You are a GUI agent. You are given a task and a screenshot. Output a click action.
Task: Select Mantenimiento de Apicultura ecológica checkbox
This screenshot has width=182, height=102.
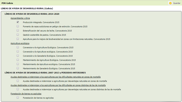pyautogui.click(x=18, y=64)
